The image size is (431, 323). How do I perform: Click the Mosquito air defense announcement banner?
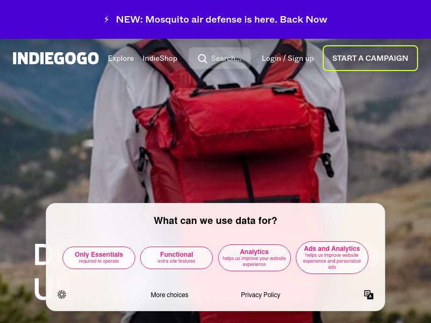[215, 19]
